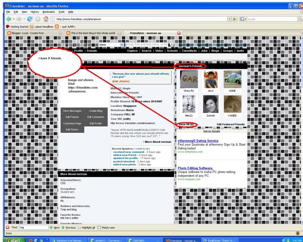Go to the Home page icon
The image size is (303, 242).
coord(46,19)
